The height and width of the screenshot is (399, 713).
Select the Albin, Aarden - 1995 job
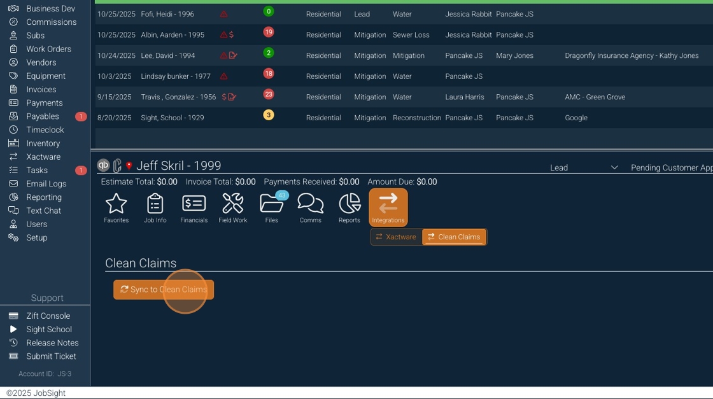404,35
